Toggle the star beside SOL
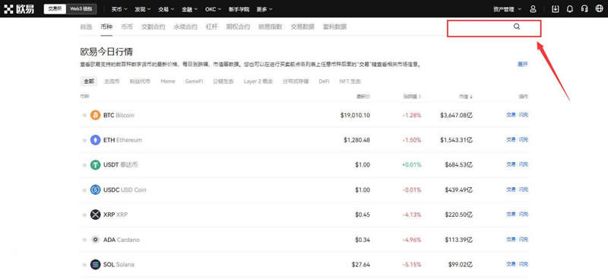608x280 pixels. (84, 265)
